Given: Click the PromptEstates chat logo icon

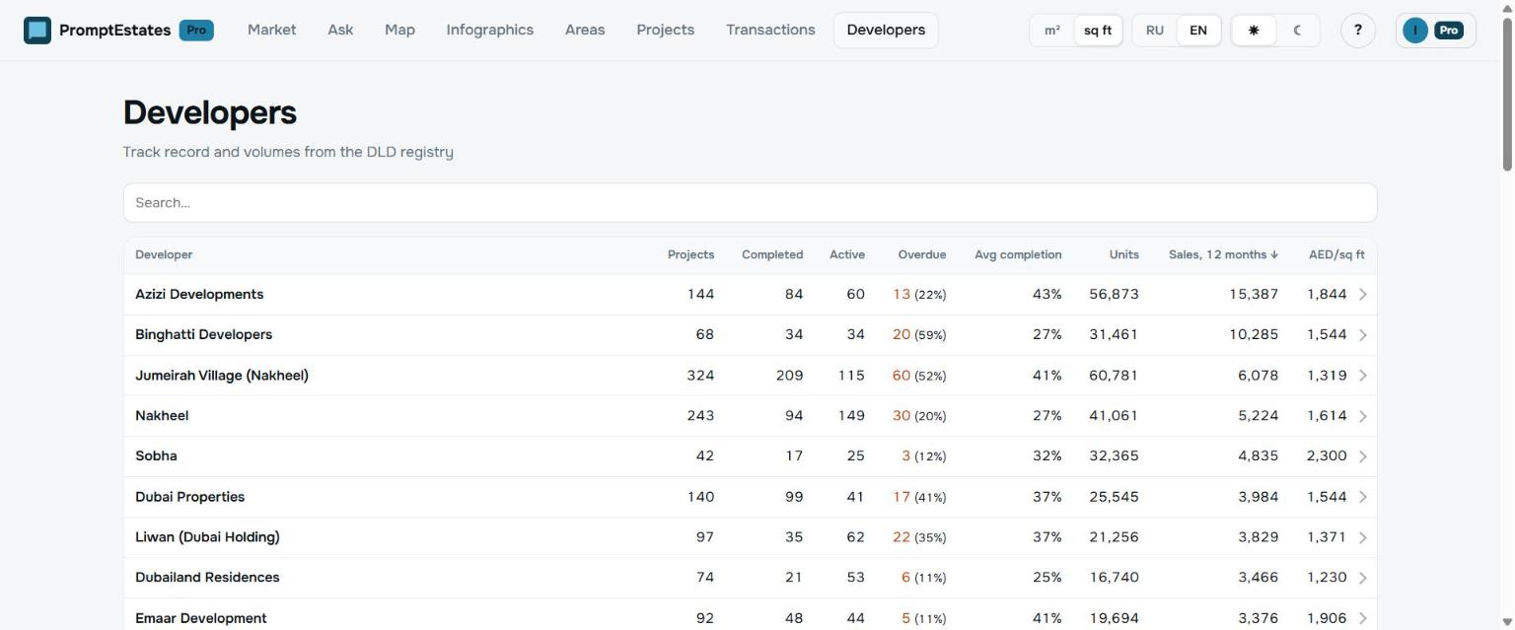Looking at the screenshot, I should point(37,31).
